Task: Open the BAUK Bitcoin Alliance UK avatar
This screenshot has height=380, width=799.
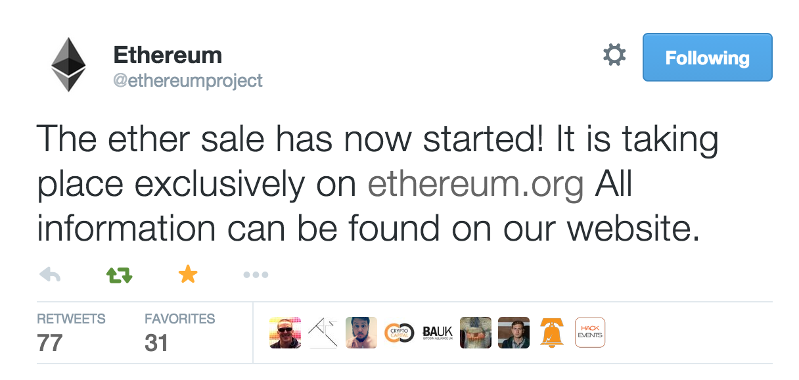Action: (438, 333)
